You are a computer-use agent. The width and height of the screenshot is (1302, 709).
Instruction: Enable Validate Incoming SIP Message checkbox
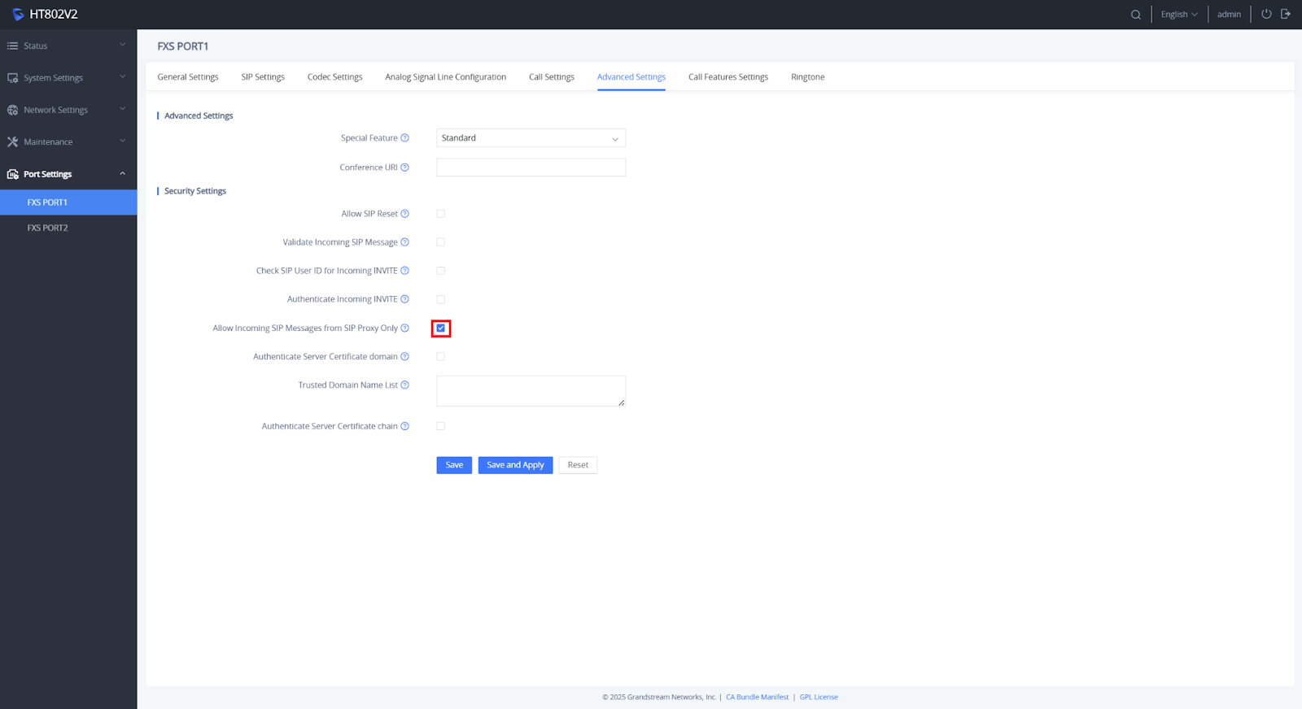pyautogui.click(x=440, y=242)
